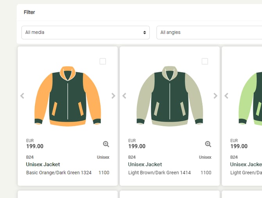Open the All angles dropdown

pyautogui.click(x=209, y=32)
